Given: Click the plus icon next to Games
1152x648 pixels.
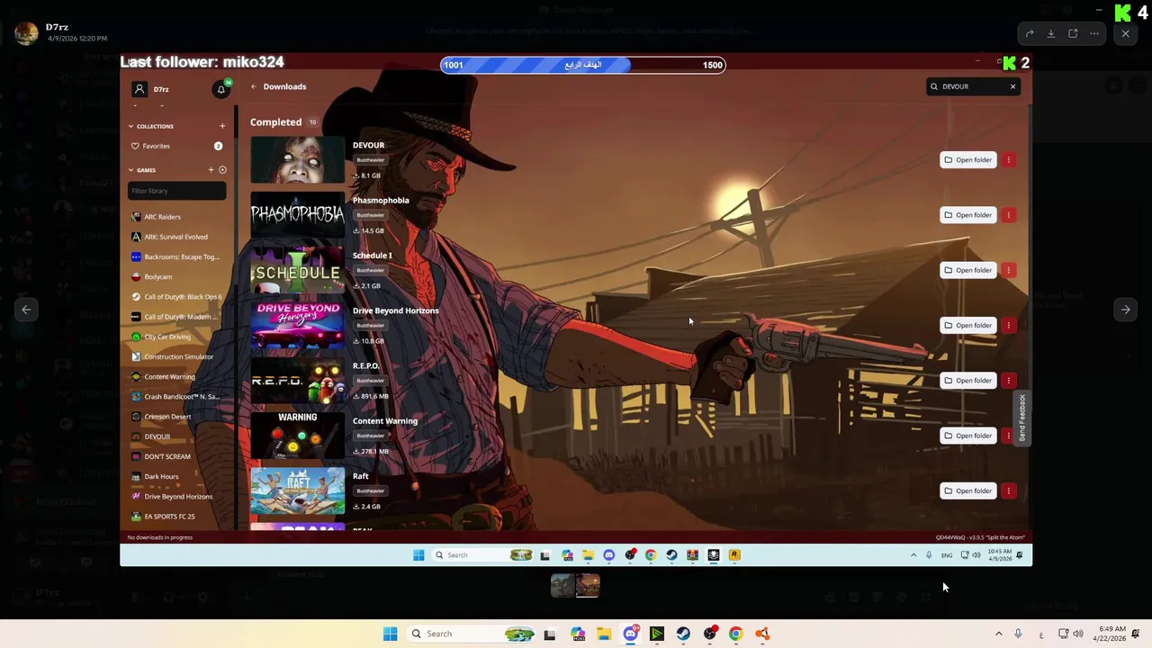Looking at the screenshot, I should pos(211,170).
